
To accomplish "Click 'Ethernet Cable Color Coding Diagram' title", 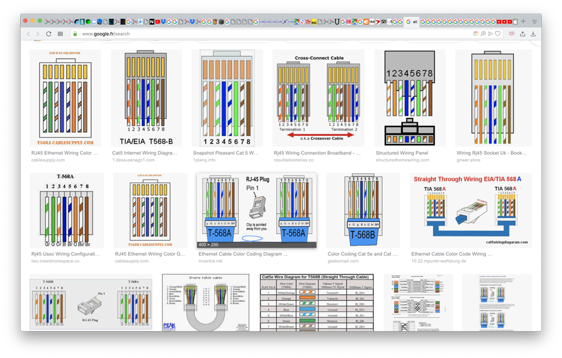I will click(x=243, y=254).
